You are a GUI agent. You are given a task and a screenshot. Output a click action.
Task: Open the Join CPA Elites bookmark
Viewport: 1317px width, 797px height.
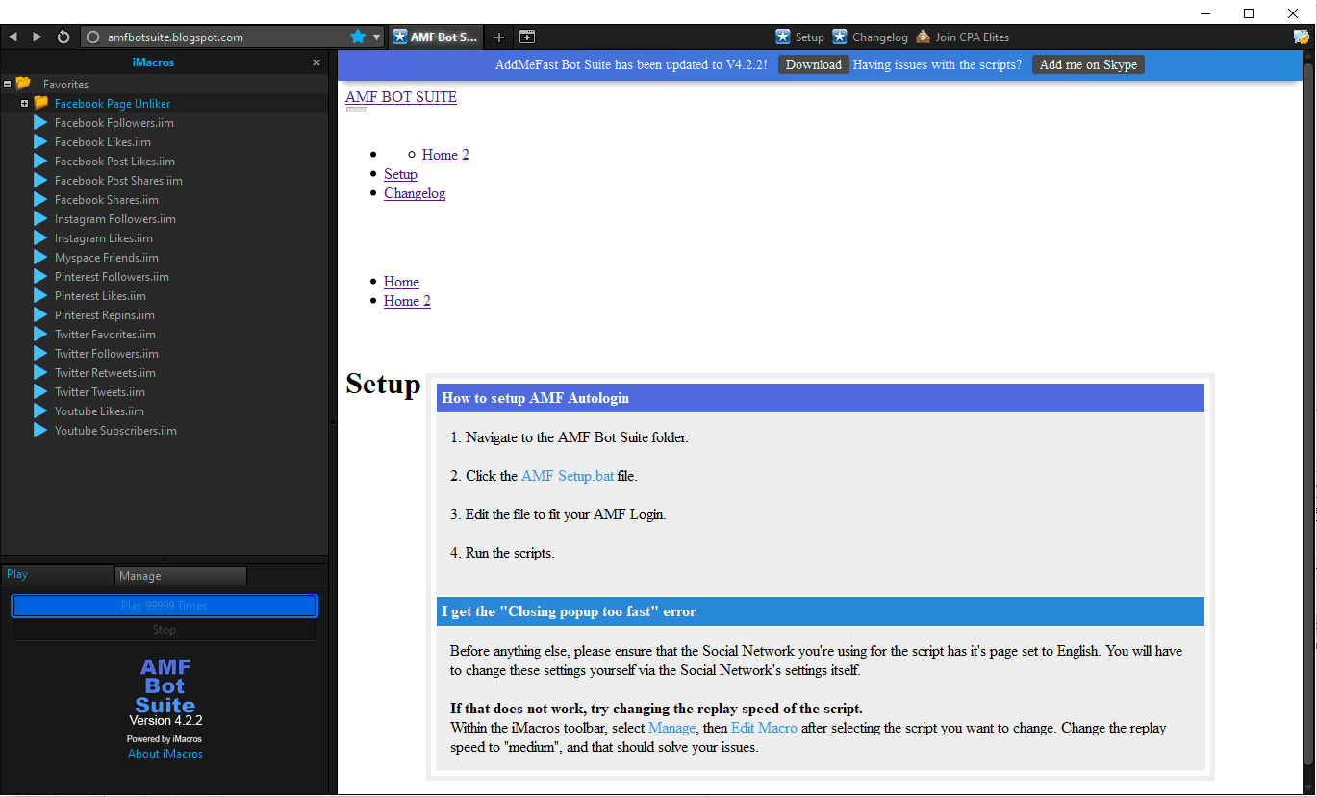pos(962,37)
